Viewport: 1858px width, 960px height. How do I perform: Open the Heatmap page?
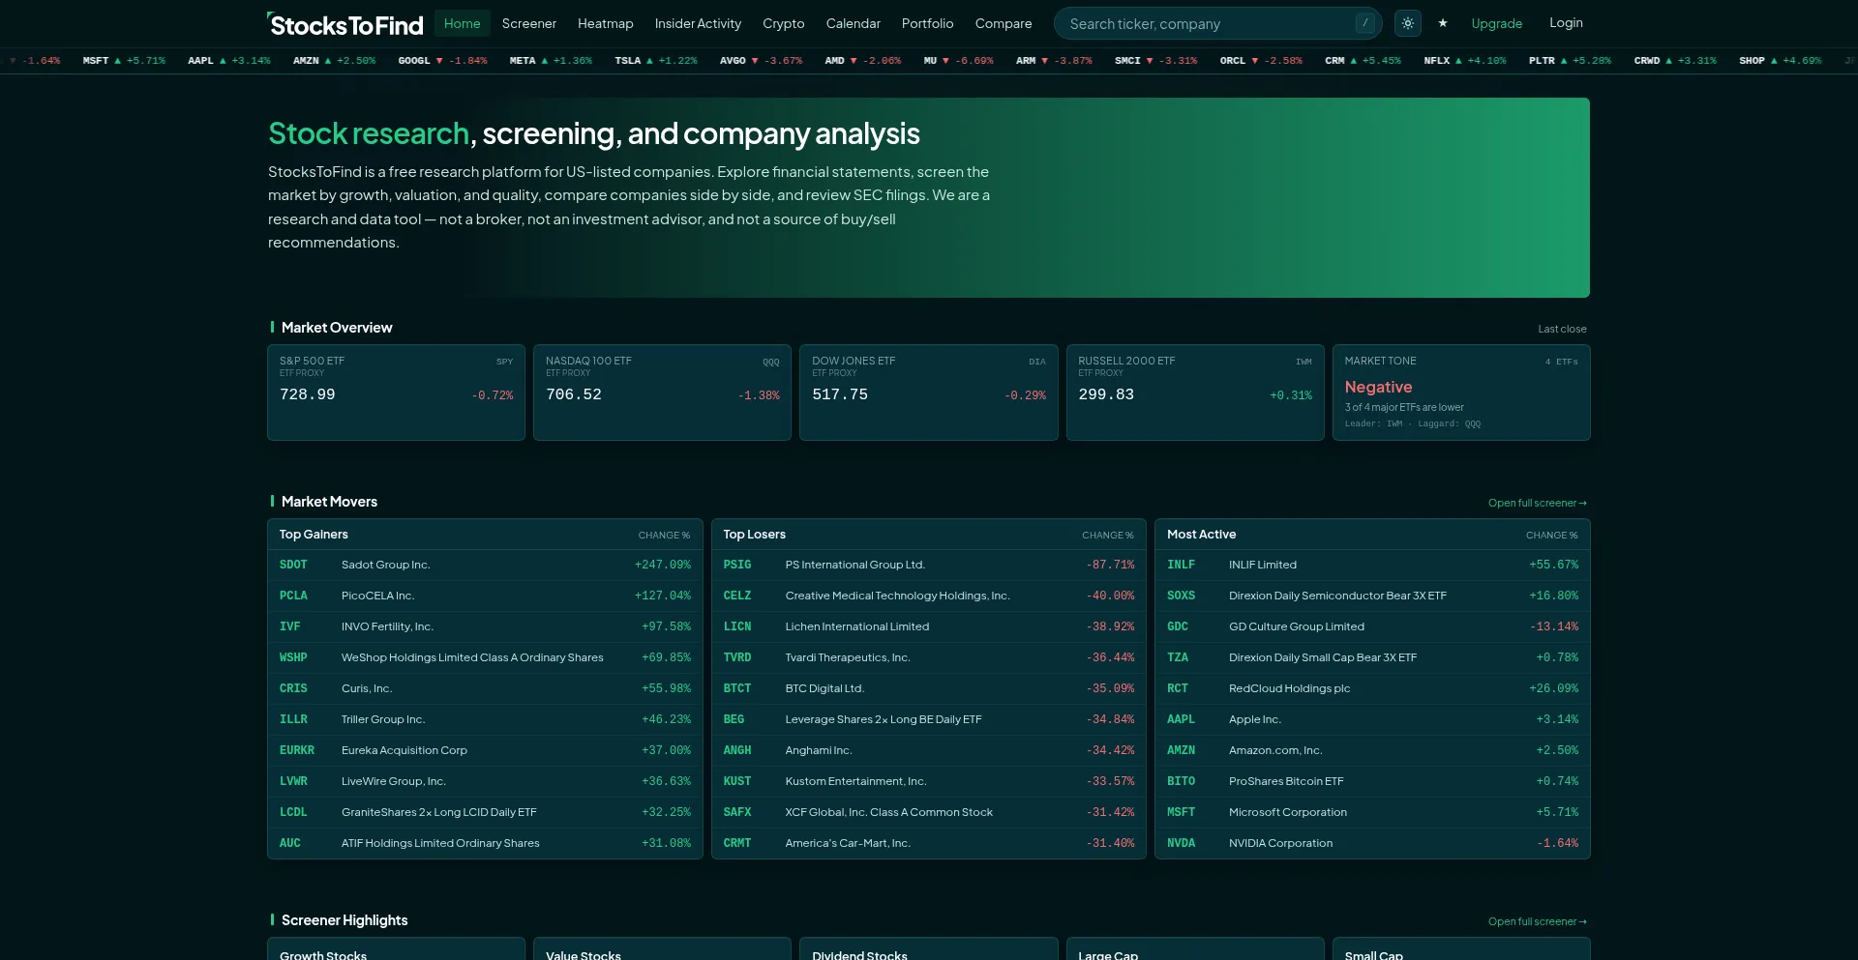click(605, 23)
